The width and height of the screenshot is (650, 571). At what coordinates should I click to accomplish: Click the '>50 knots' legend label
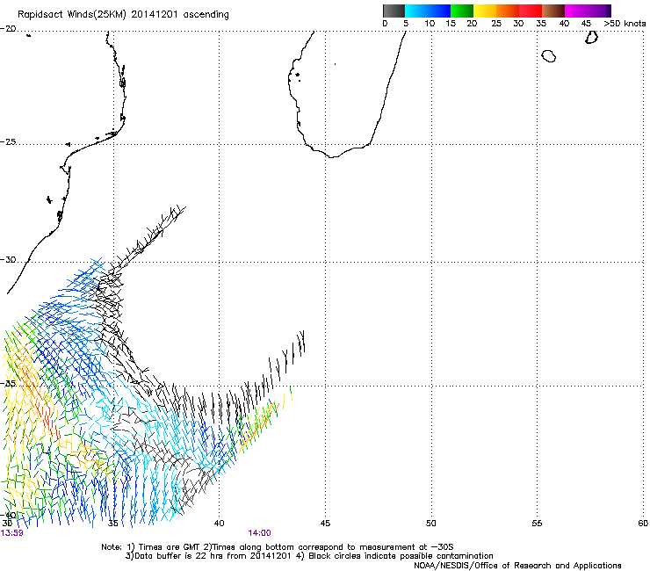tap(625, 24)
